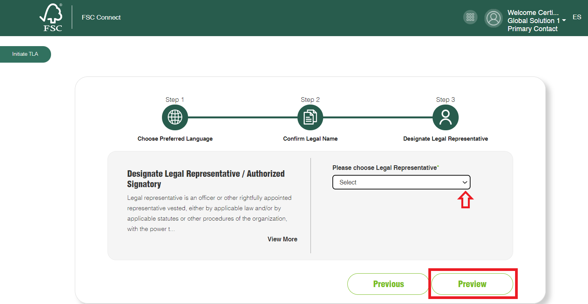Click the Welcome Certi... user name text
The height and width of the screenshot is (304, 588).
(533, 13)
